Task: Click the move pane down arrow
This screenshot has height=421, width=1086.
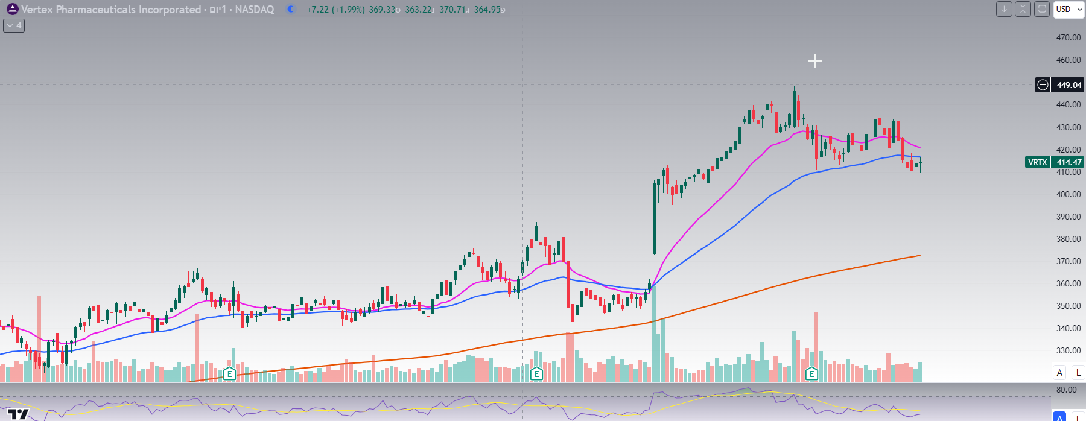Action: (1004, 9)
